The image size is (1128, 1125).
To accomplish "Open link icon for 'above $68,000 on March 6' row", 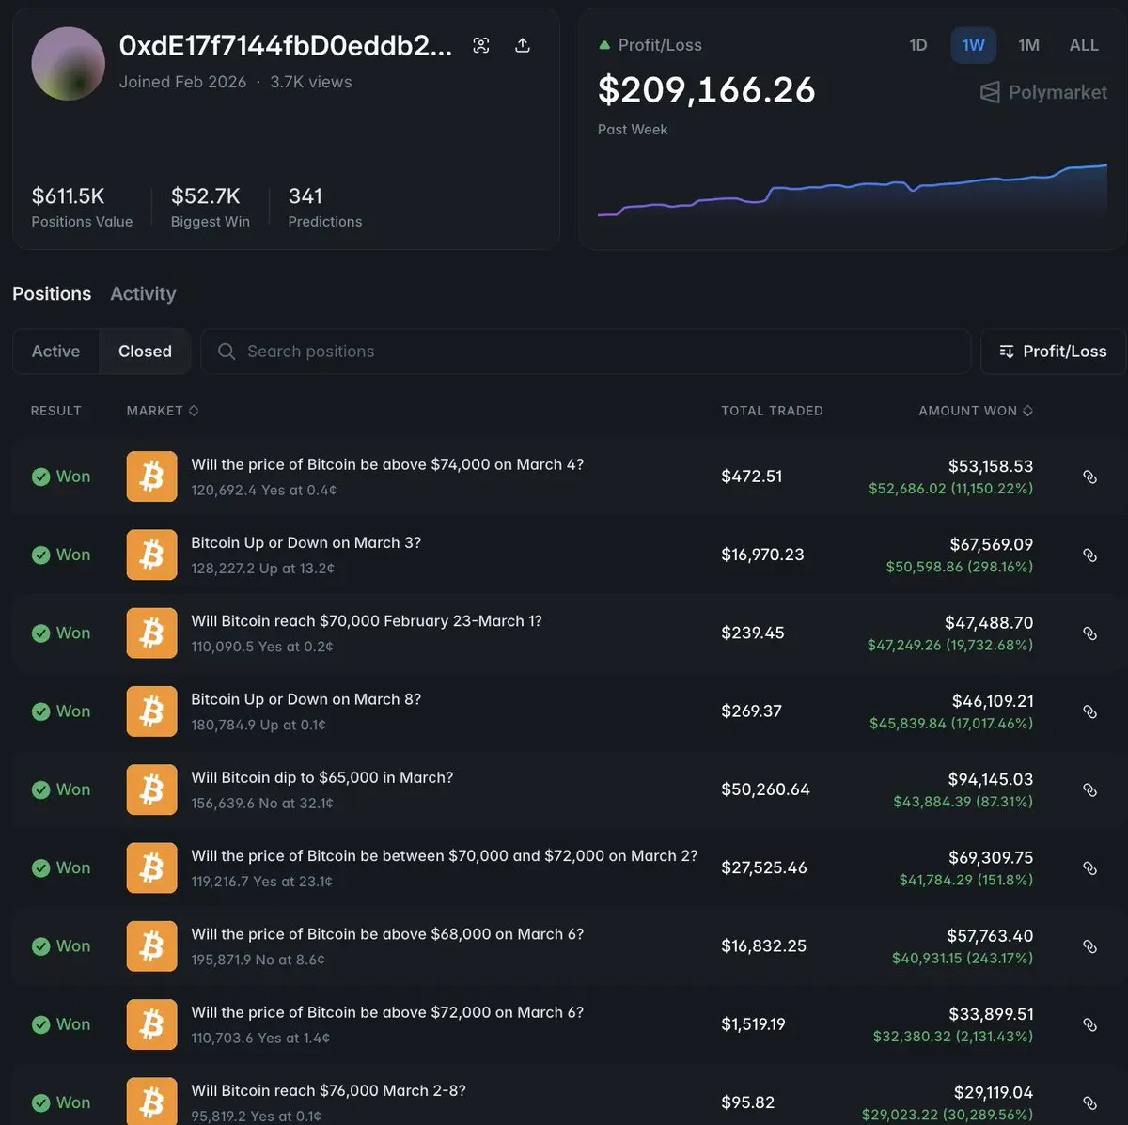I will point(1090,946).
